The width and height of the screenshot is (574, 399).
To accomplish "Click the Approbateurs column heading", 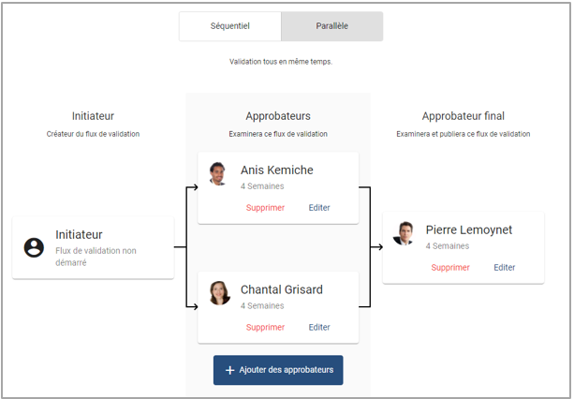I will 278,116.
